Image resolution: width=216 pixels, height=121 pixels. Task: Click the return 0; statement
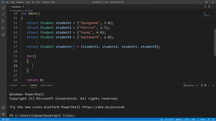point(35,80)
